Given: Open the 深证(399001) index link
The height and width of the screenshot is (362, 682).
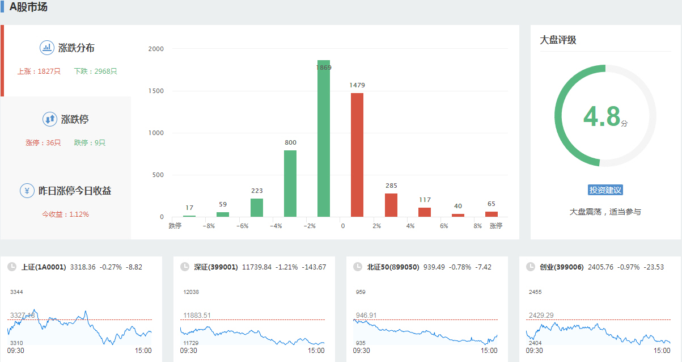Looking at the screenshot, I should point(217,267).
